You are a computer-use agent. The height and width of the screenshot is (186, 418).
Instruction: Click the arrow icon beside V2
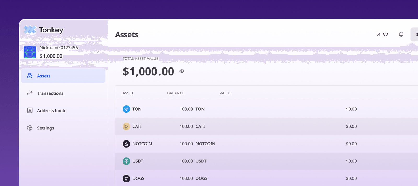(x=378, y=35)
